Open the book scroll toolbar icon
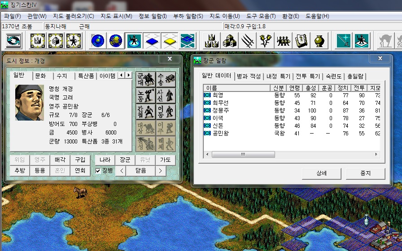Screen dimensions: 402x251 [x=301, y=40]
